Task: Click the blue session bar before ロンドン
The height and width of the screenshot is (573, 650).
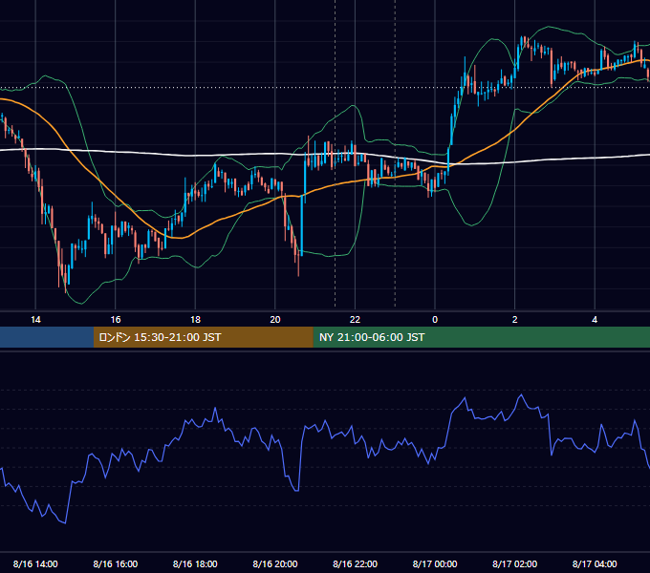Action: coord(47,337)
